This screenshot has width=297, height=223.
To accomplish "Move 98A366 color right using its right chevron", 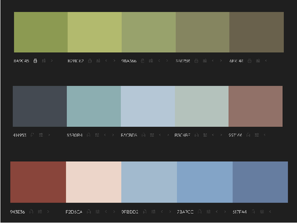I will tap(167, 61).
